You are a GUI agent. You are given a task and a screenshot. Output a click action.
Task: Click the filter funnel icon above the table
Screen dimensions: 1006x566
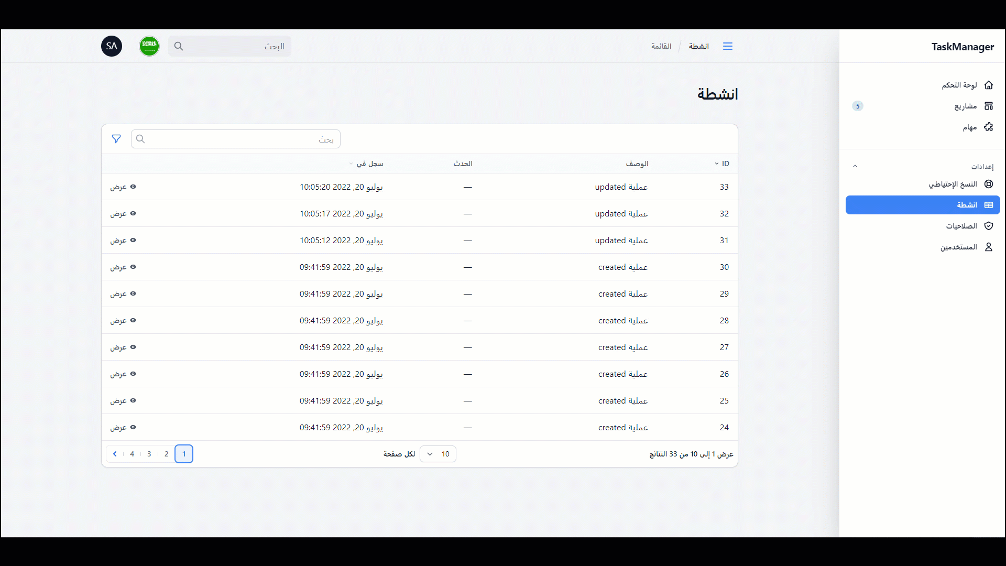coord(116,139)
